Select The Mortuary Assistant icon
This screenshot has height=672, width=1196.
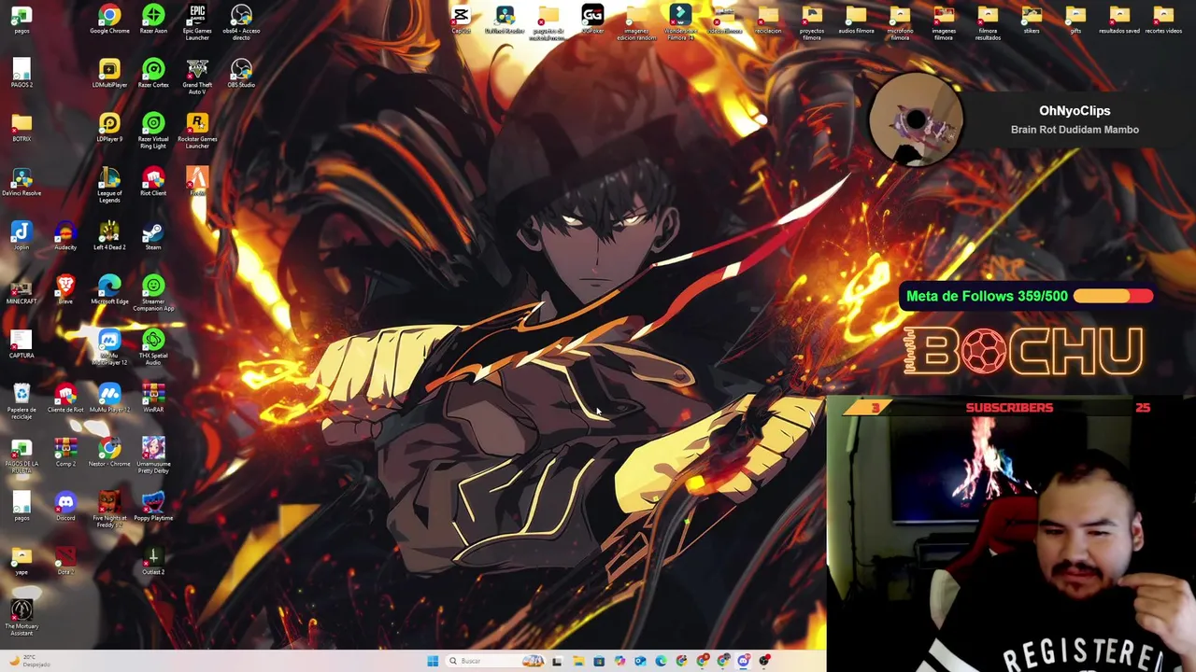pos(21,618)
